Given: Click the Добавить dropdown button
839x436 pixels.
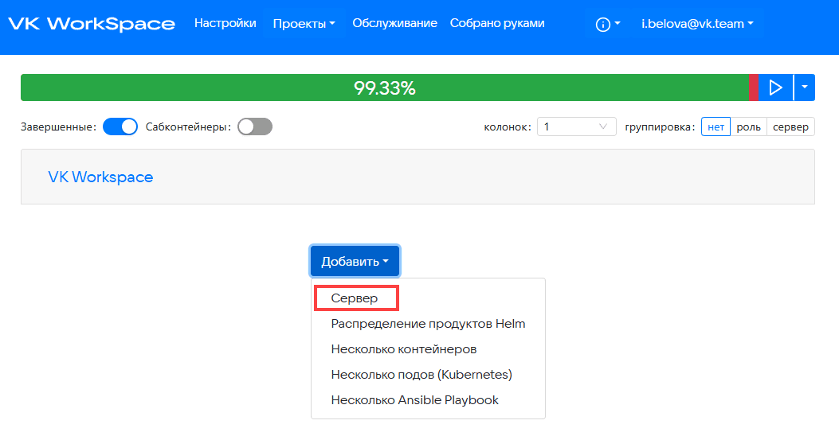Looking at the screenshot, I should pyautogui.click(x=355, y=261).
